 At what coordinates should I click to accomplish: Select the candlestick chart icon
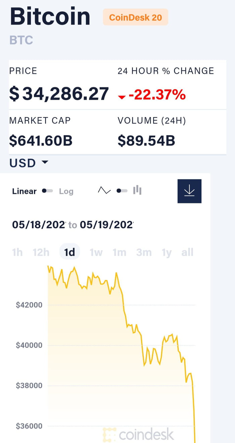(137, 191)
